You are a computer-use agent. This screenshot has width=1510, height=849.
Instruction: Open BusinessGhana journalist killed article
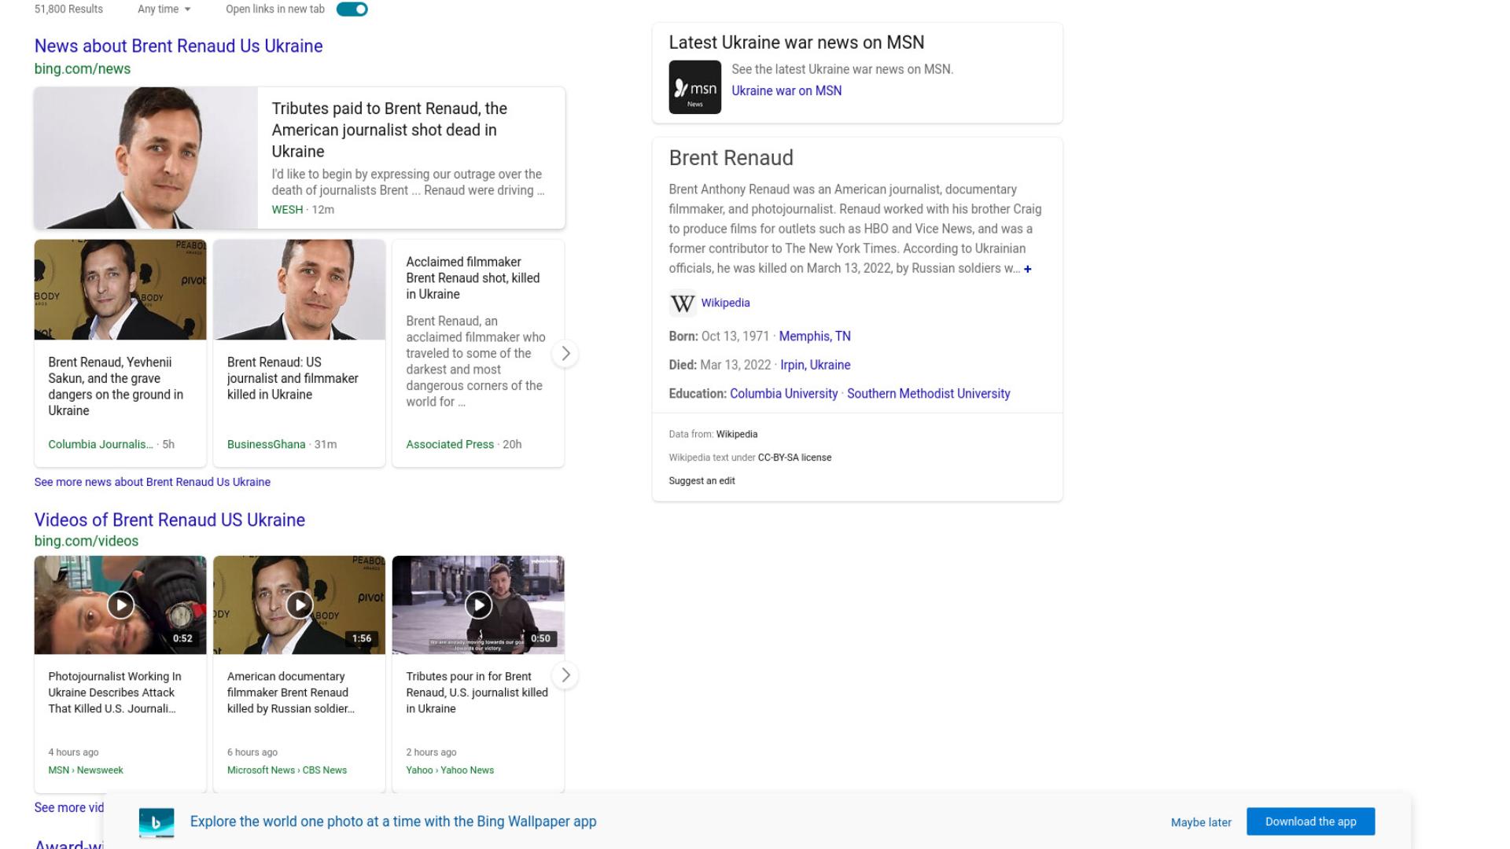click(x=293, y=378)
